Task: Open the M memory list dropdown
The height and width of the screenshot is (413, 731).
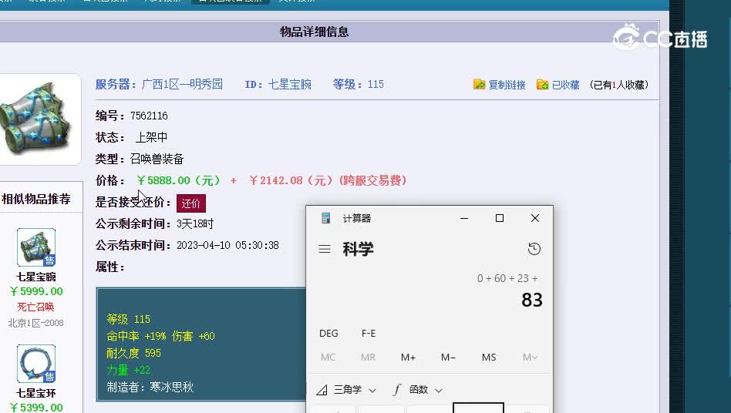Action: click(x=530, y=358)
